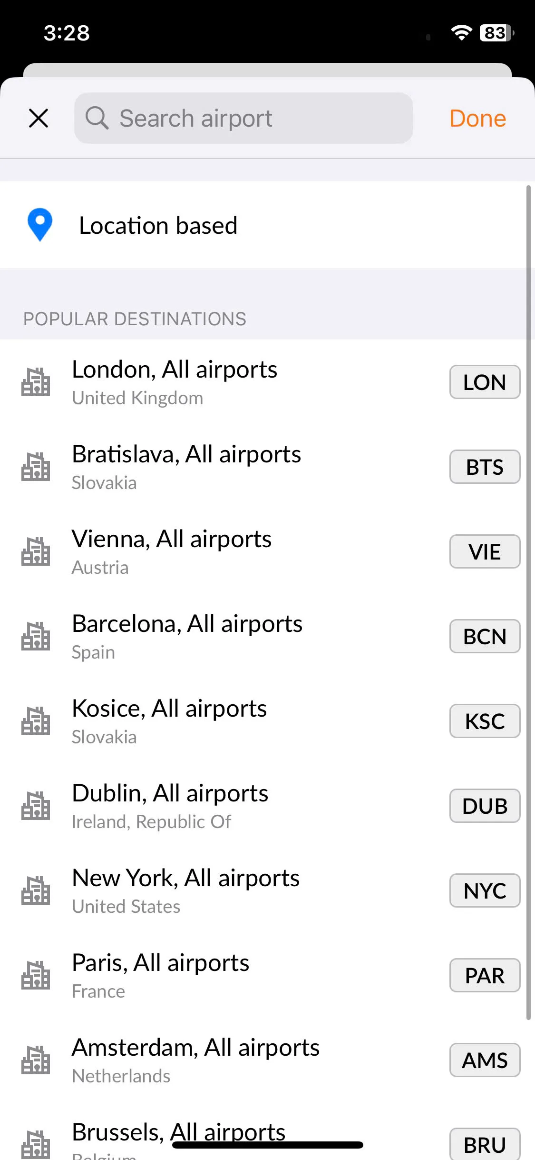Screen dimensions: 535x1160
Task: Select the BTS airport code badge
Action: [485, 467]
